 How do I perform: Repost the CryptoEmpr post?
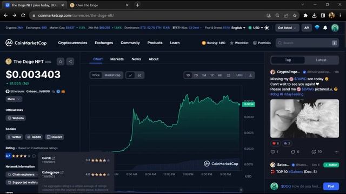point(295,152)
